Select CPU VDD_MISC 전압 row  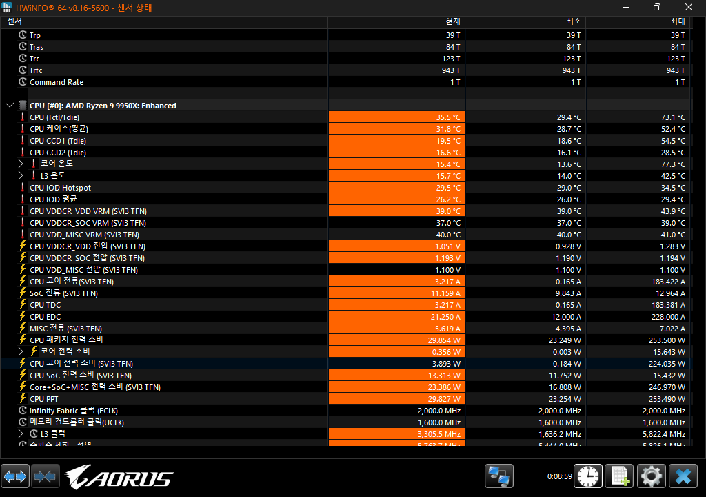point(345,269)
